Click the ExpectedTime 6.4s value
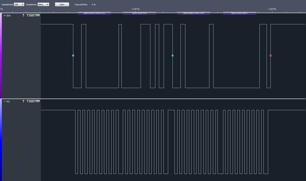Screen dimensions: 306x181 point(93,5)
